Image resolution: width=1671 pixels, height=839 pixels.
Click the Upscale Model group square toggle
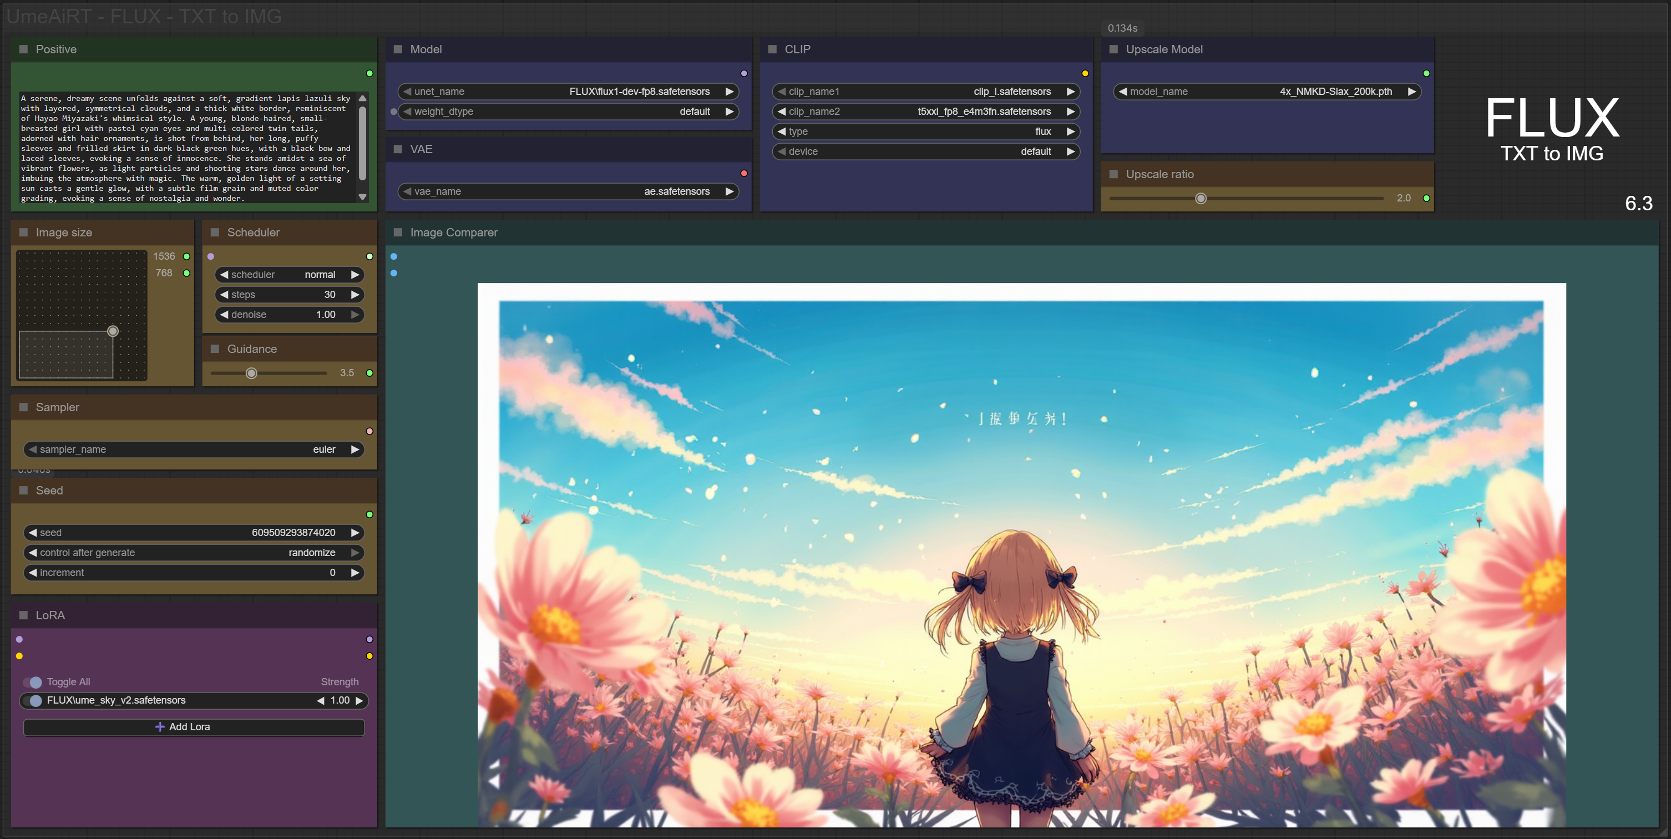tap(1114, 49)
